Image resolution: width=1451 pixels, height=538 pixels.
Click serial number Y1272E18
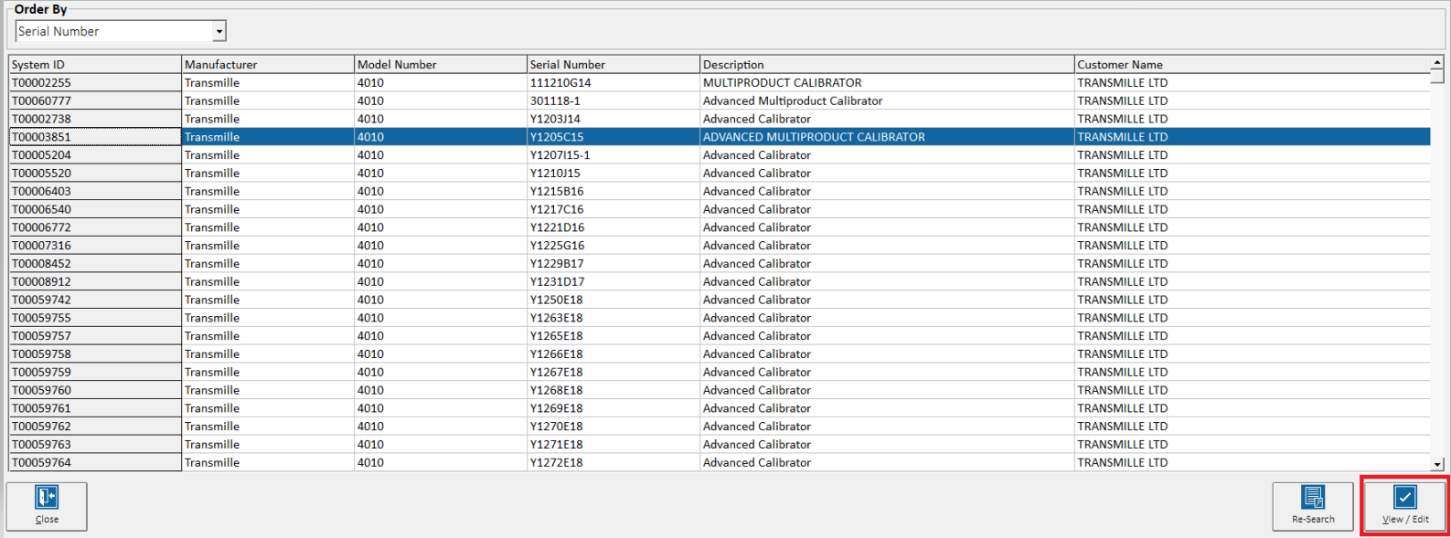point(557,462)
